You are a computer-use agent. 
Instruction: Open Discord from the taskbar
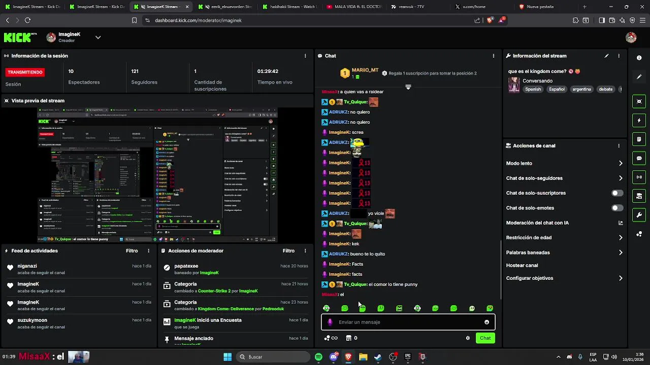(333, 357)
